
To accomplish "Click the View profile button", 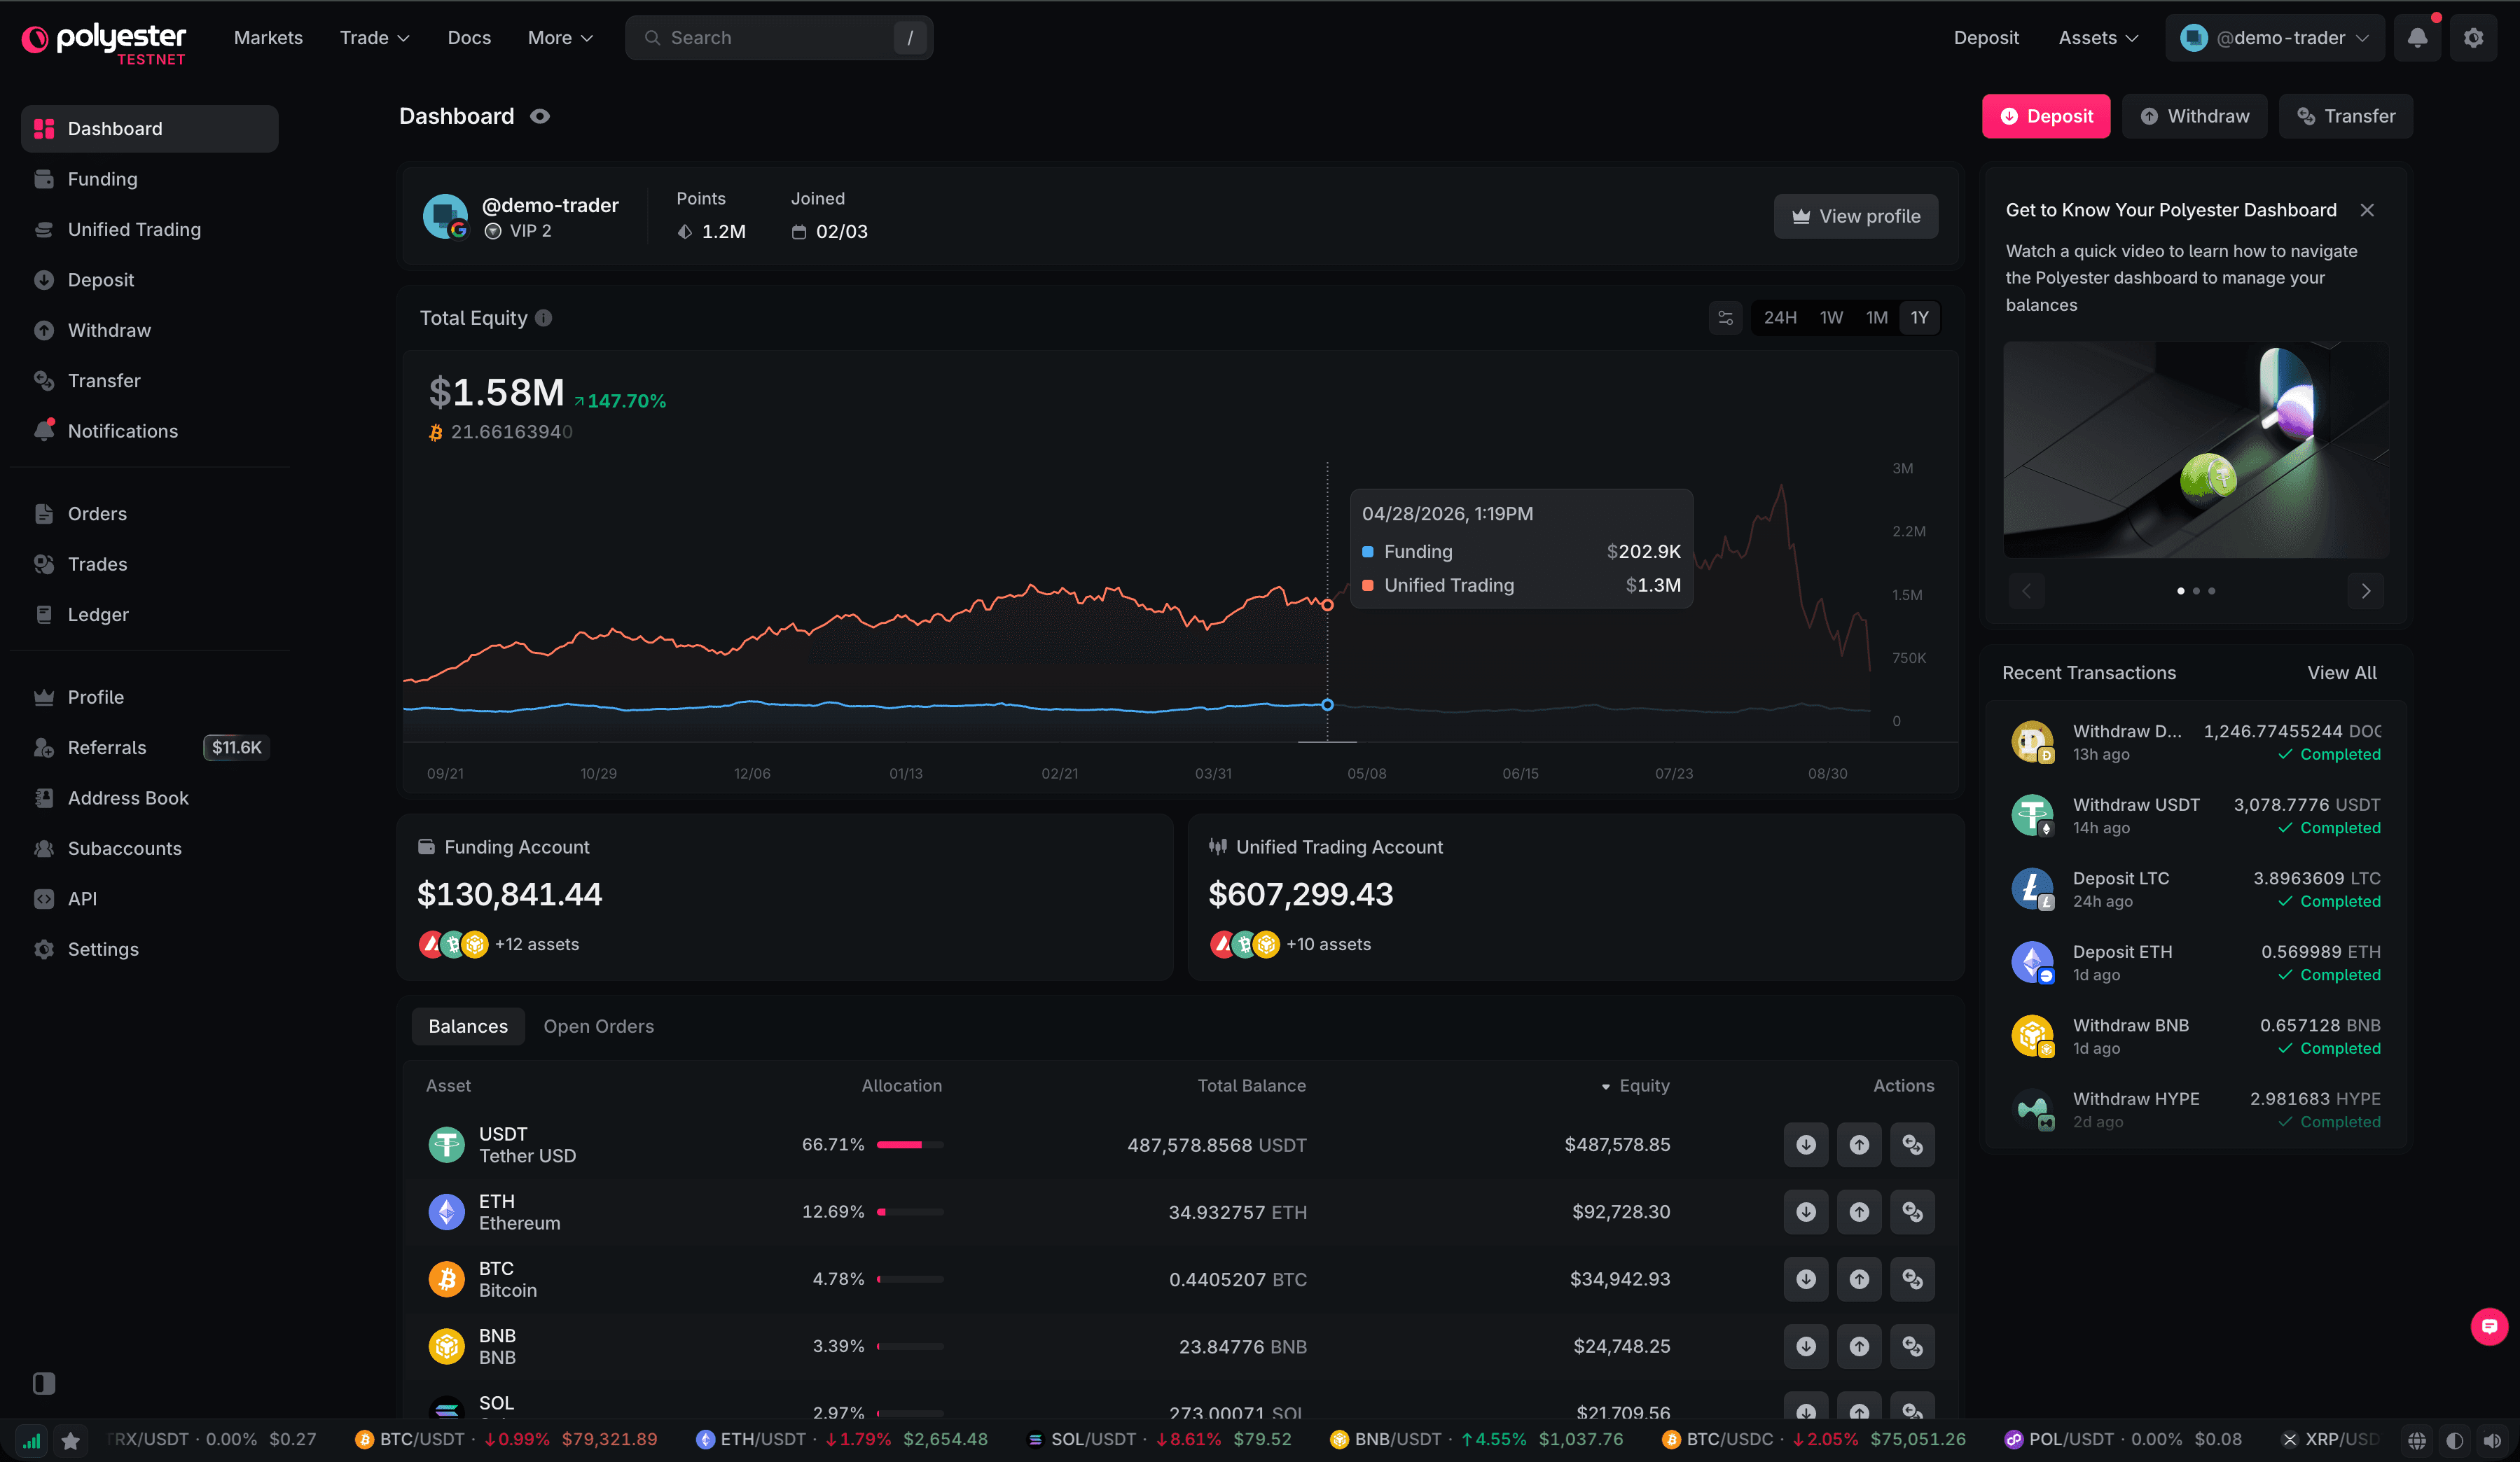I will tap(1856, 216).
